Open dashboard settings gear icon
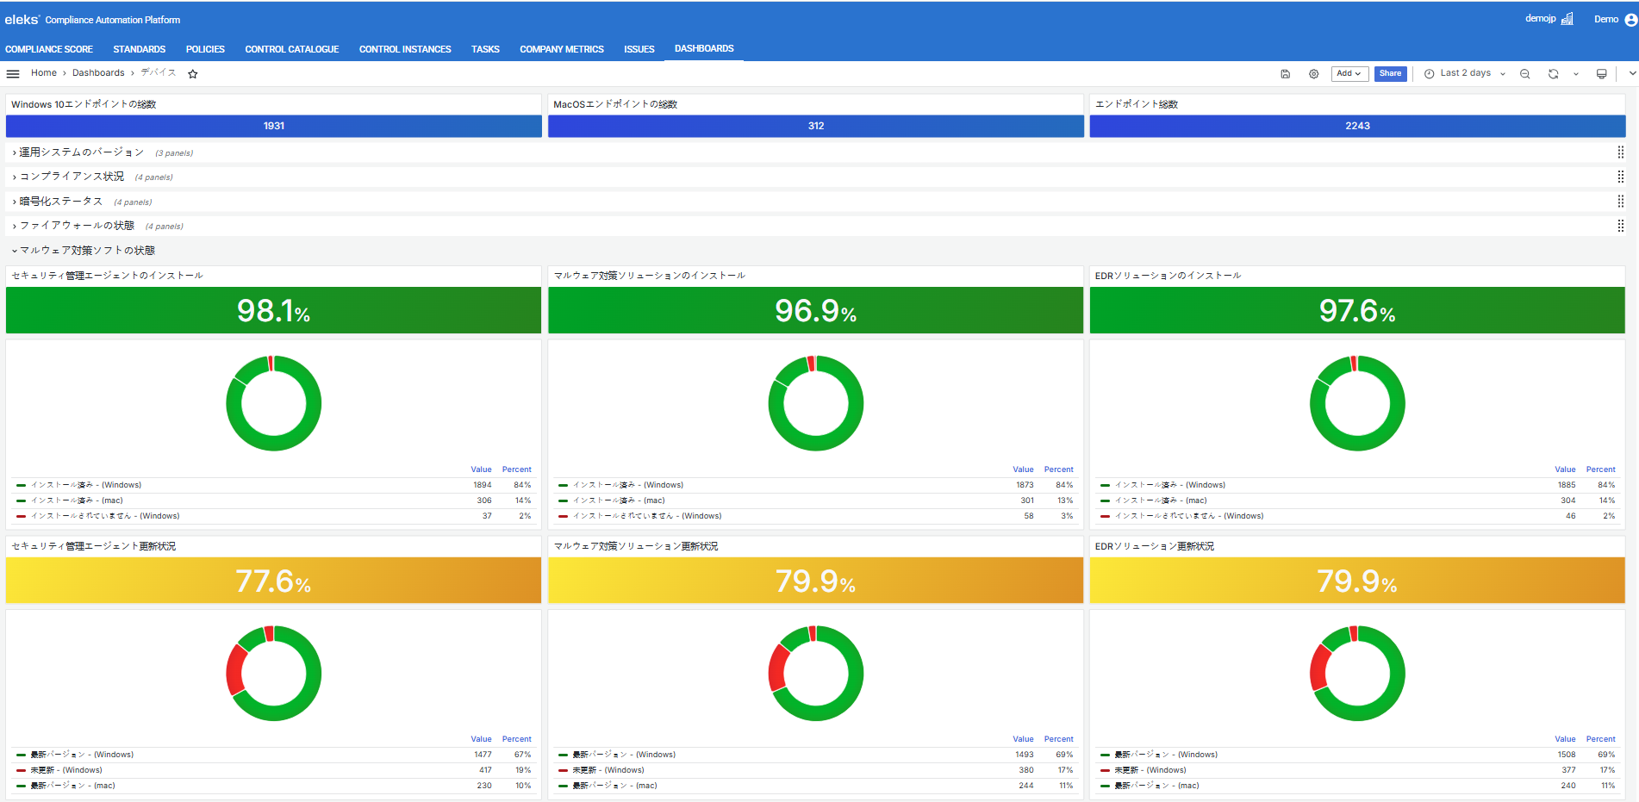Screen dimensions: 1639x802 tap(1313, 74)
